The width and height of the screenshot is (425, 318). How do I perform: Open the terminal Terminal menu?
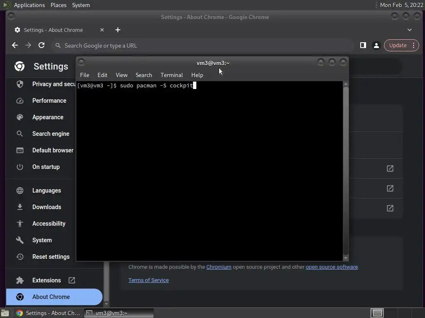click(171, 75)
